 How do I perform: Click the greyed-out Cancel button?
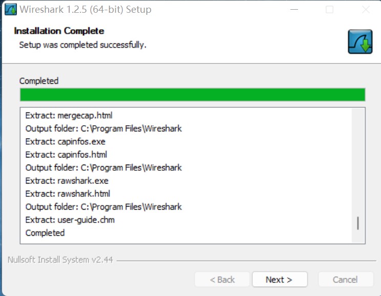tap(346, 280)
